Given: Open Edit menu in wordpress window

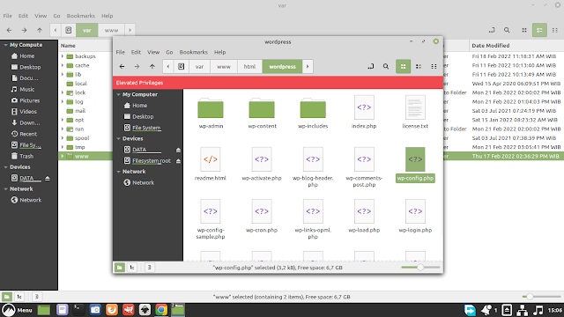Looking at the screenshot, I should (136, 52).
